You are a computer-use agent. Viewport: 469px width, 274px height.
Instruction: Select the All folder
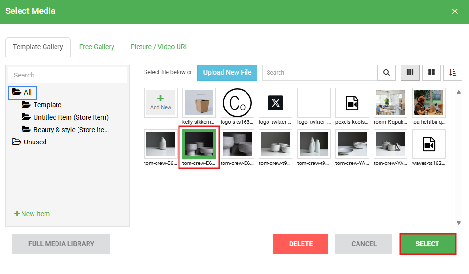coord(27,92)
